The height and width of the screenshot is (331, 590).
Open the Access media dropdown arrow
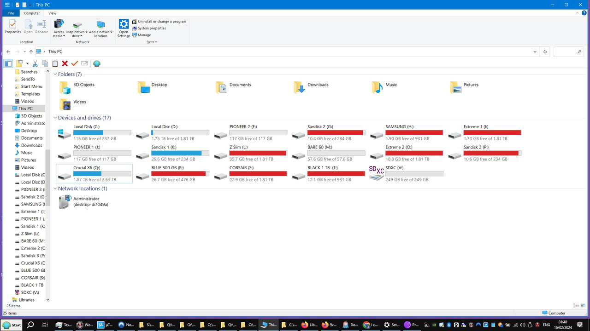[x=65, y=36]
